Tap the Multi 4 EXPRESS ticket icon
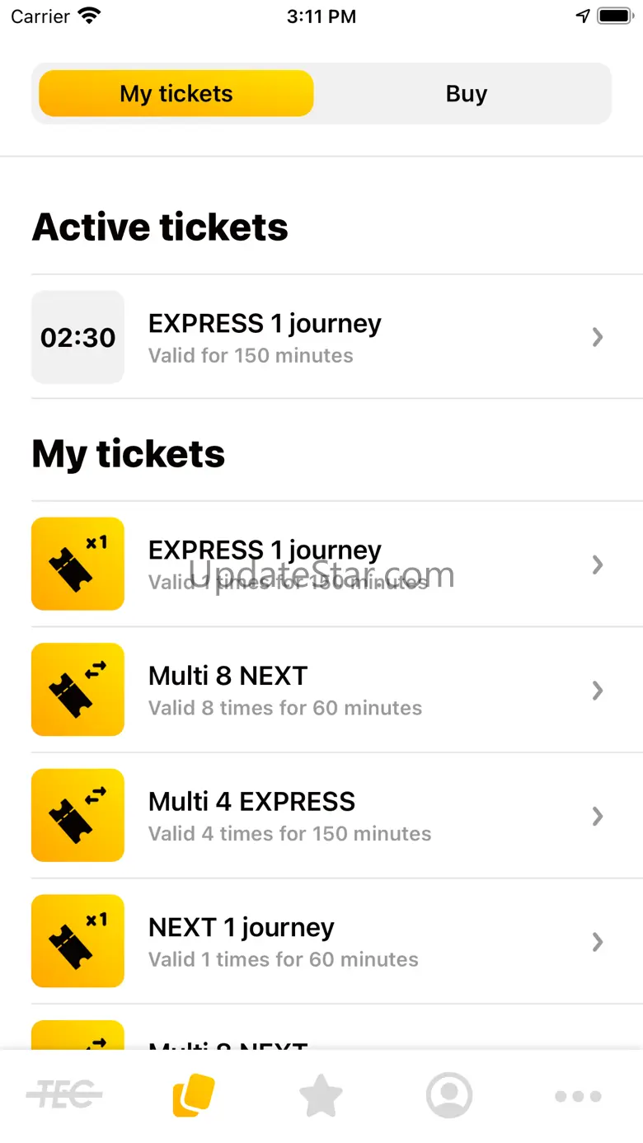643x1143 pixels. (x=77, y=816)
